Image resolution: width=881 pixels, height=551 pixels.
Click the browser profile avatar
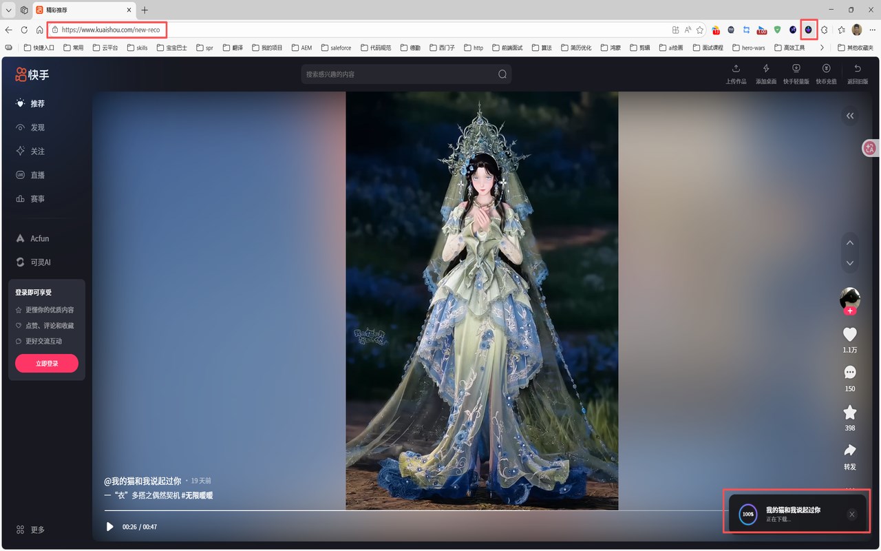pos(857,30)
